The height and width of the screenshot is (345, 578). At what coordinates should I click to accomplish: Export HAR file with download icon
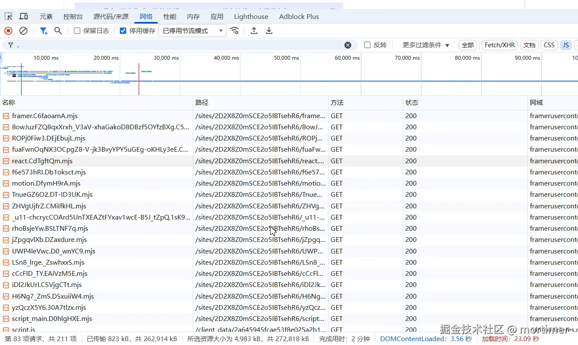pos(269,31)
